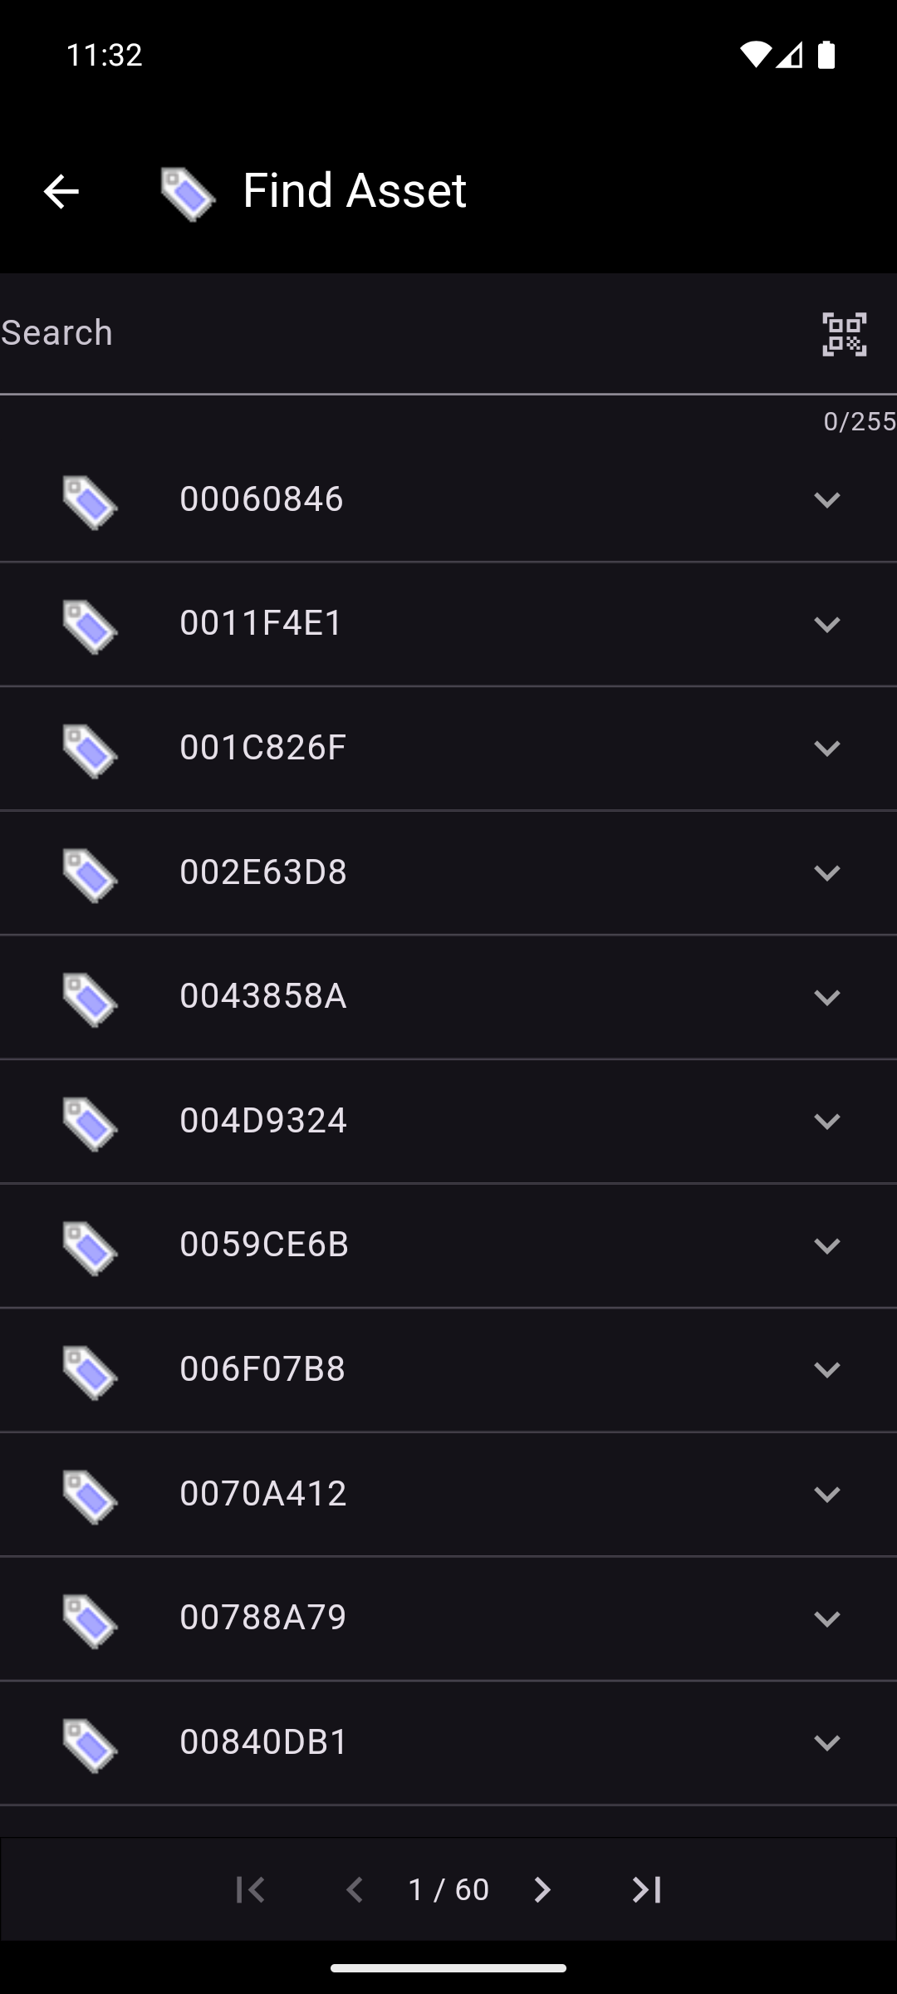Tap the Find Asset header tag icon
Viewport: 897px width, 1994px height.
point(188,194)
